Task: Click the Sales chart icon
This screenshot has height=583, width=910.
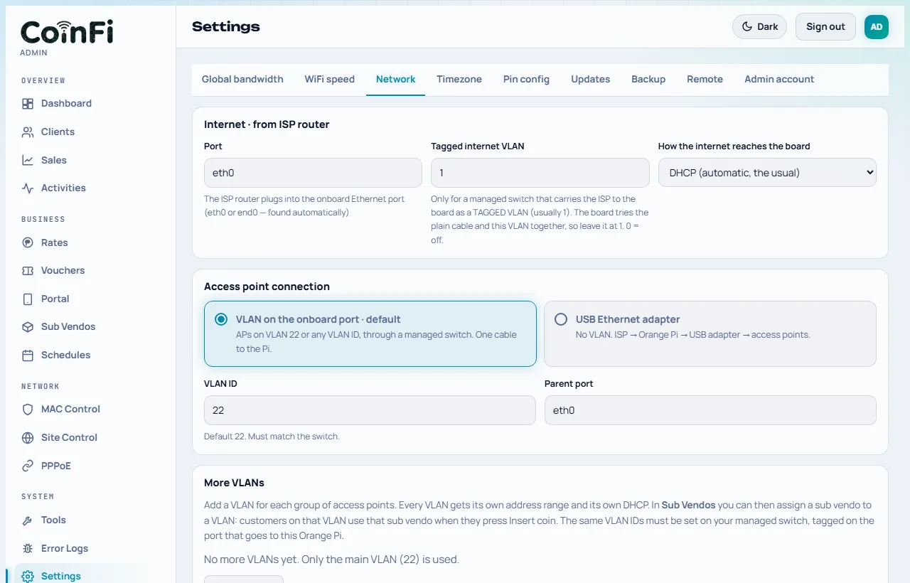Action: (28, 161)
